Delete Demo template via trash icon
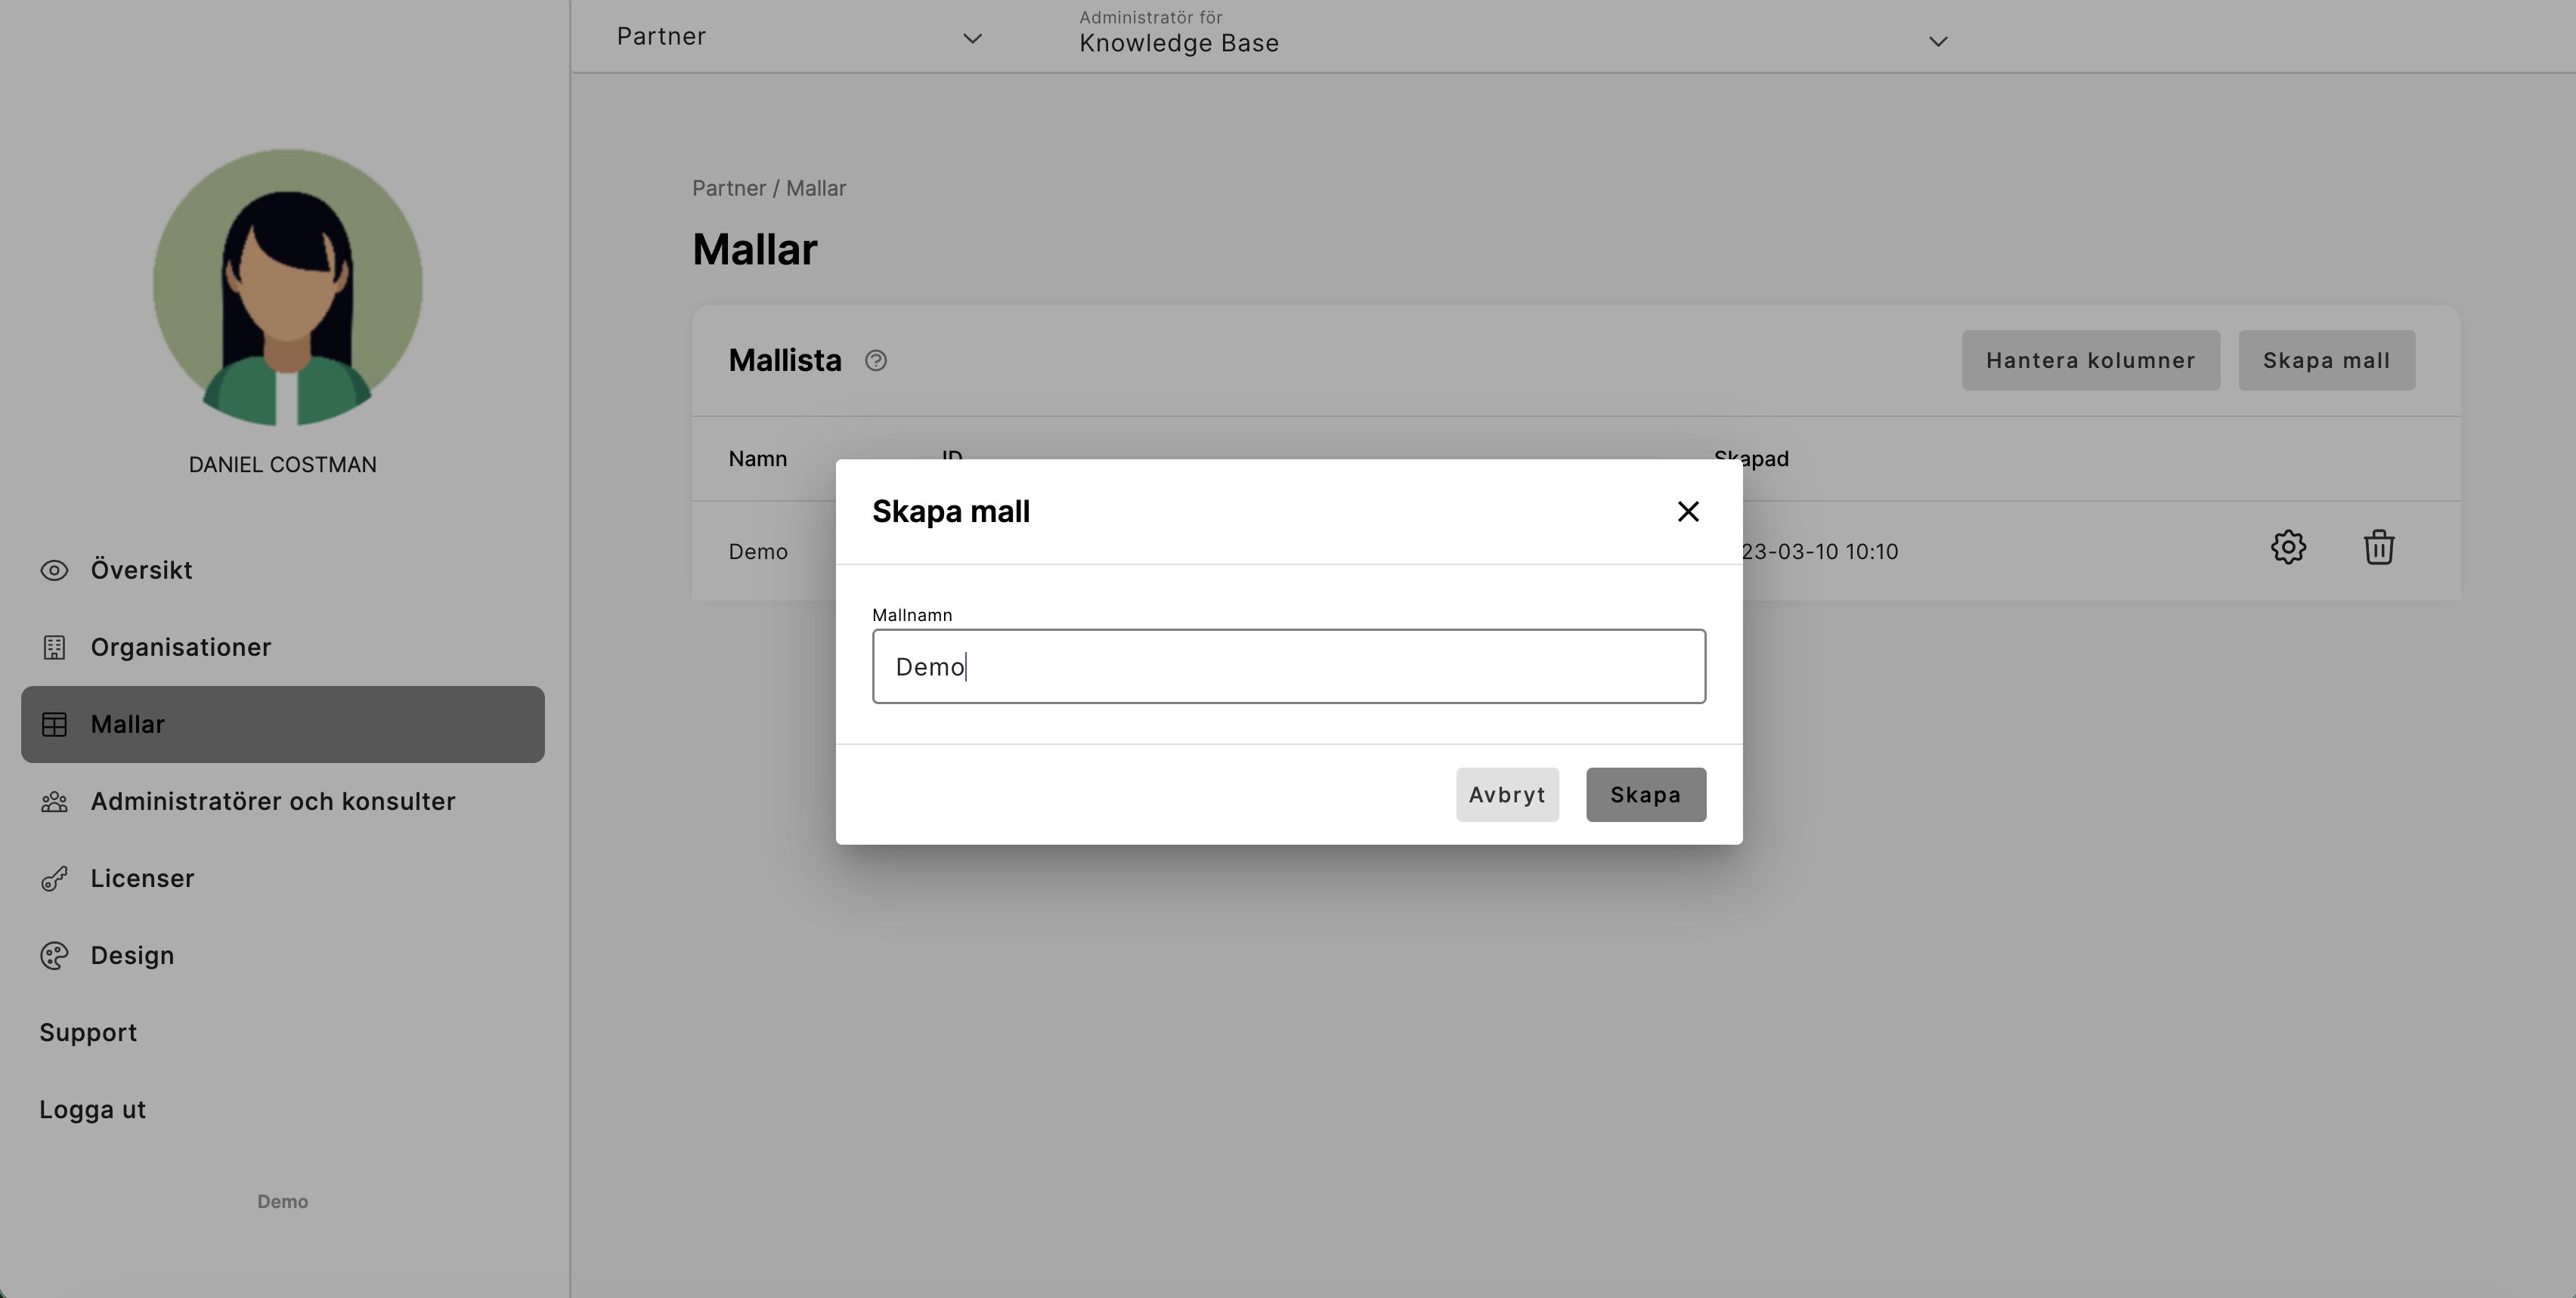This screenshot has height=1298, width=2576. [x=2378, y=548]
